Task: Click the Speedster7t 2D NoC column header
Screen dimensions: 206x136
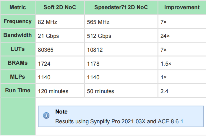Action: point(121,7)
